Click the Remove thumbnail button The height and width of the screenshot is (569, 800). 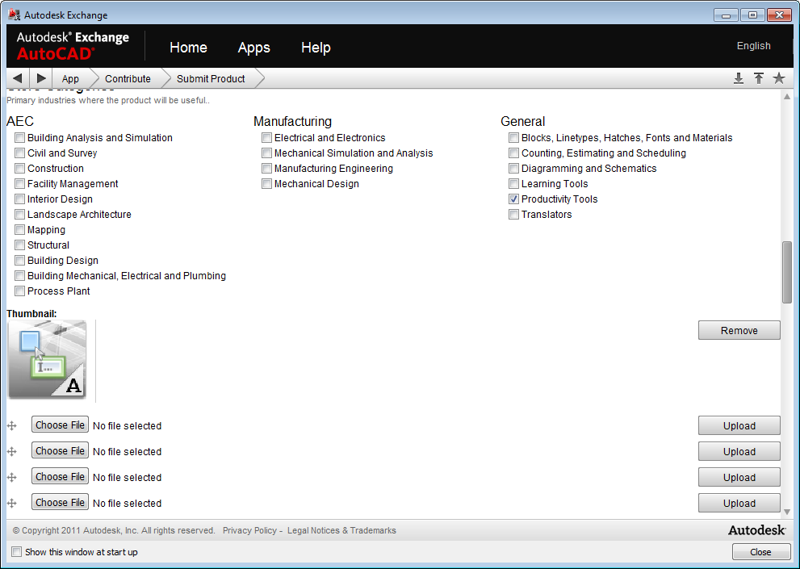pos(739,330)
